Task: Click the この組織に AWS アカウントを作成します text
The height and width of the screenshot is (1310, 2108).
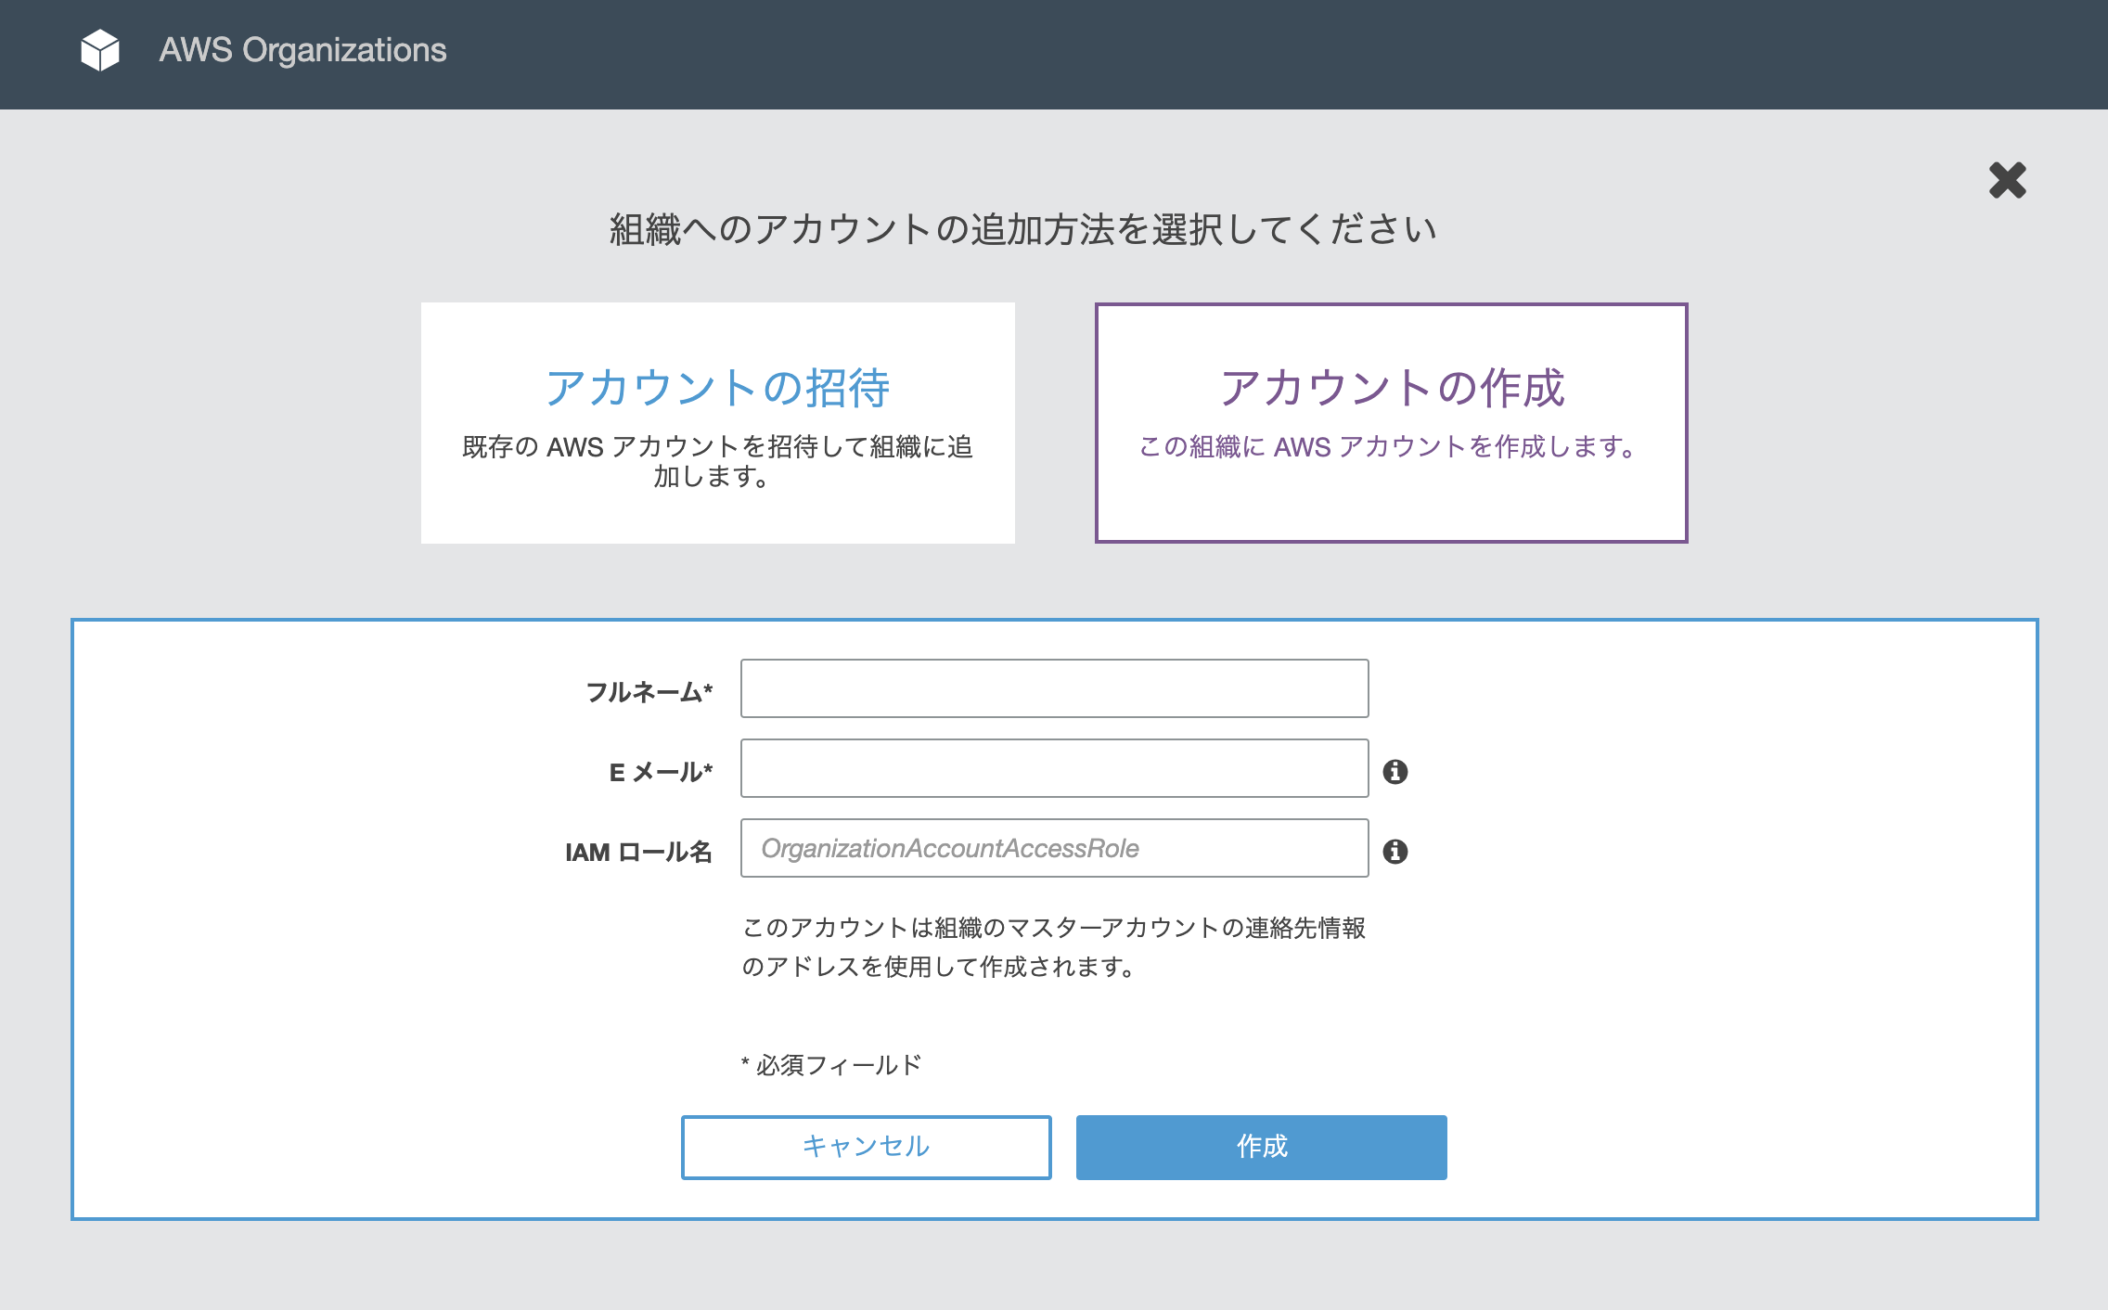Action: coord(1388,447)
